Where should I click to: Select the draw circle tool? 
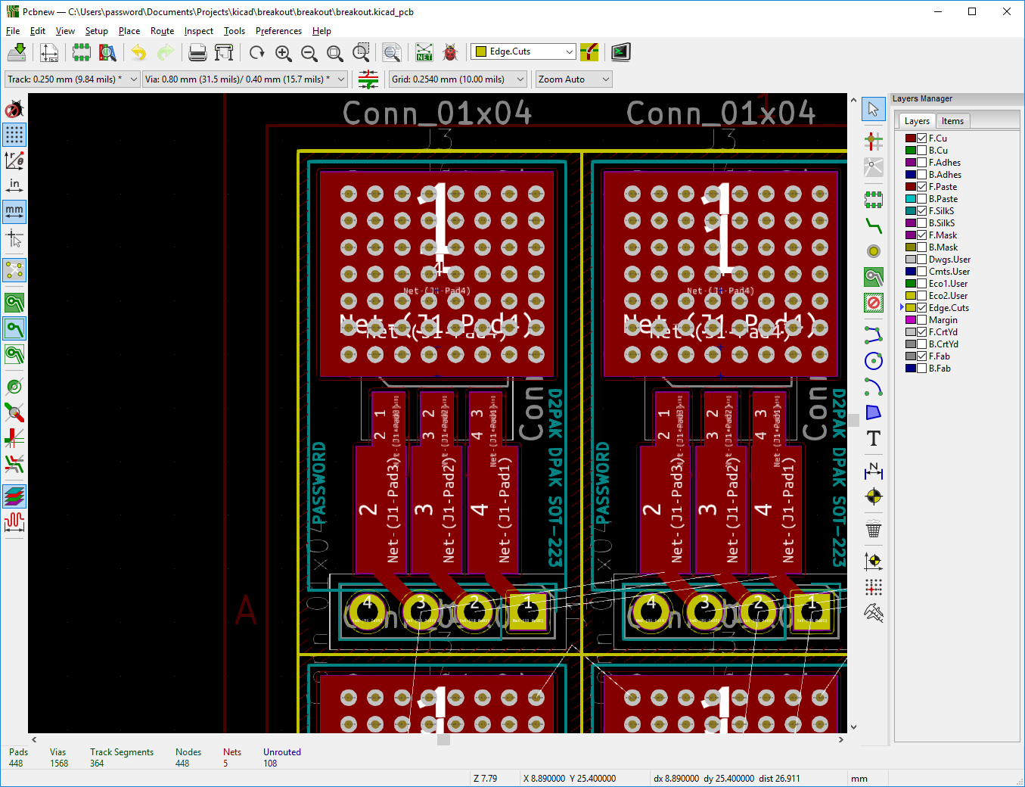tap(874, 361)
